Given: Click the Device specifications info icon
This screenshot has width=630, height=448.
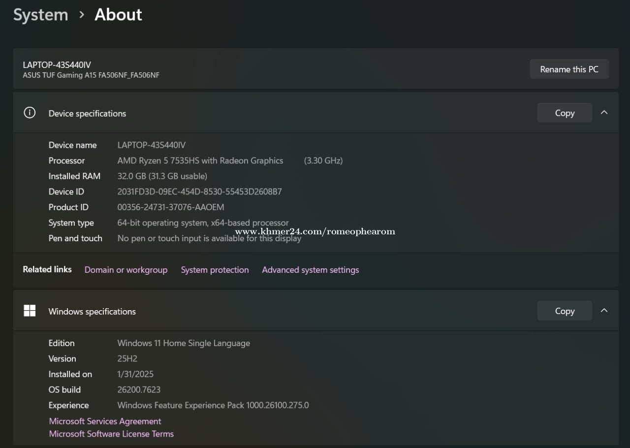Looking at the screenshot, I should [x=30, y=113].
